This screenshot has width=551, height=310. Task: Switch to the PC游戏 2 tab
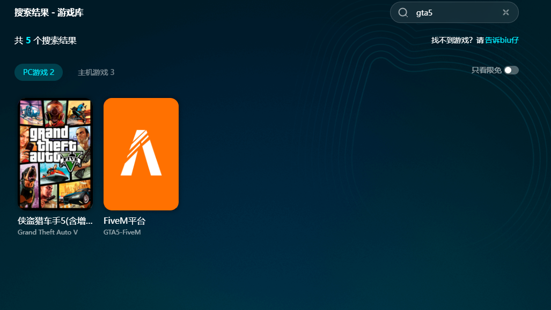point(39,72)
